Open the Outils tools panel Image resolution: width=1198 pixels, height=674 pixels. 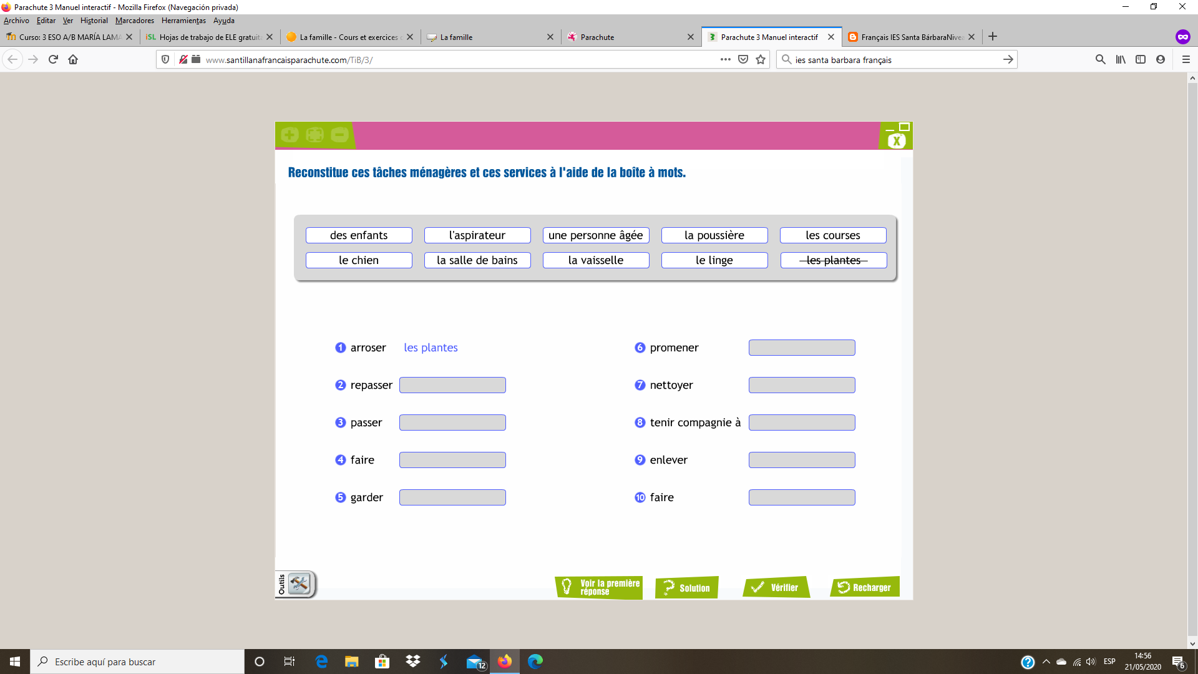pos(298,584)
